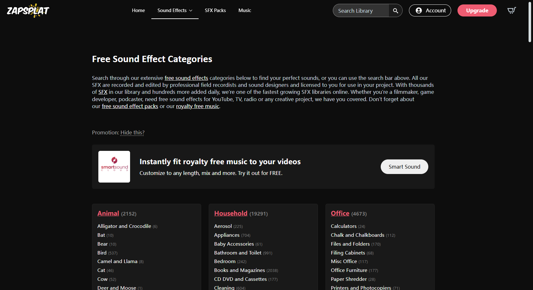Click the ZAPSPLAT logo
533x290 pixels.
point(28,10)
